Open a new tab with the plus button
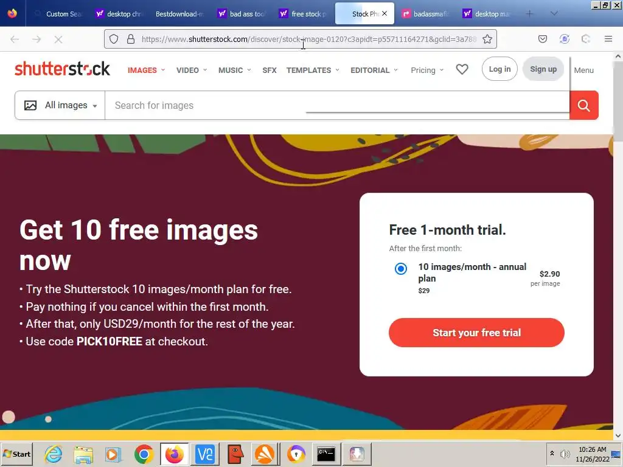Image resolution: width=623 pixels, height=467 pixels. (529, 13)
